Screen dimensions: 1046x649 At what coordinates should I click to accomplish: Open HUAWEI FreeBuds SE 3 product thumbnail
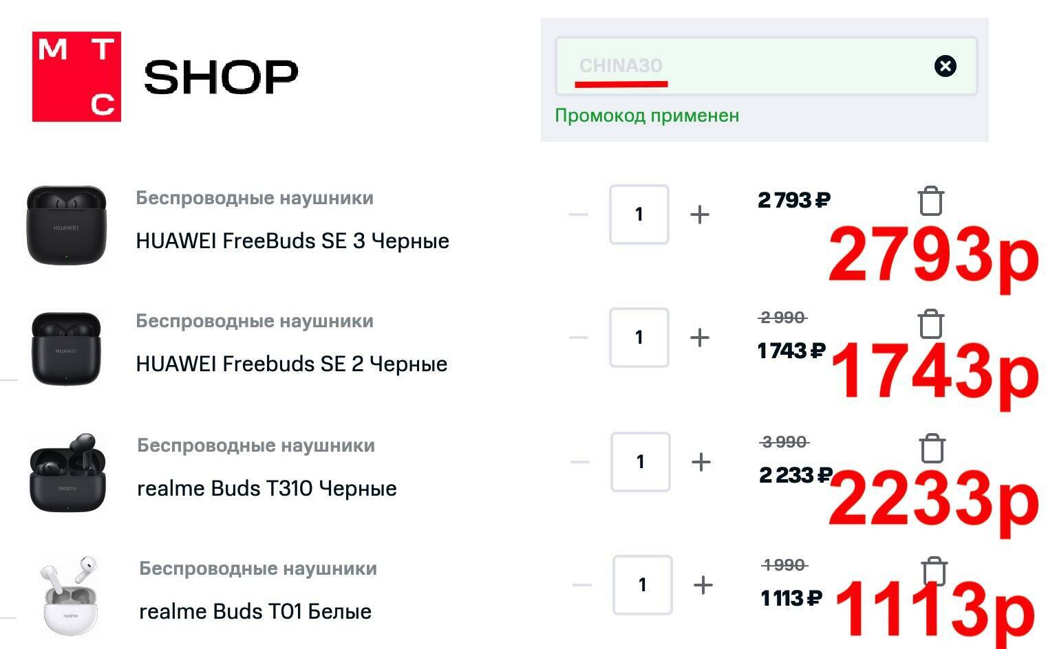tap(67, 225)
